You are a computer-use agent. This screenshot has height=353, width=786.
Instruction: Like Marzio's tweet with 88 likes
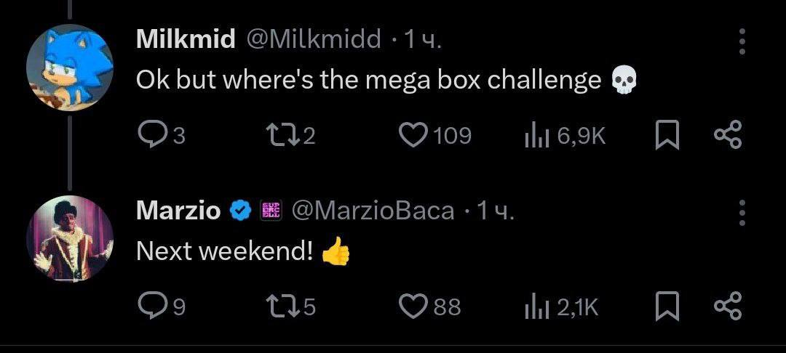416,307
